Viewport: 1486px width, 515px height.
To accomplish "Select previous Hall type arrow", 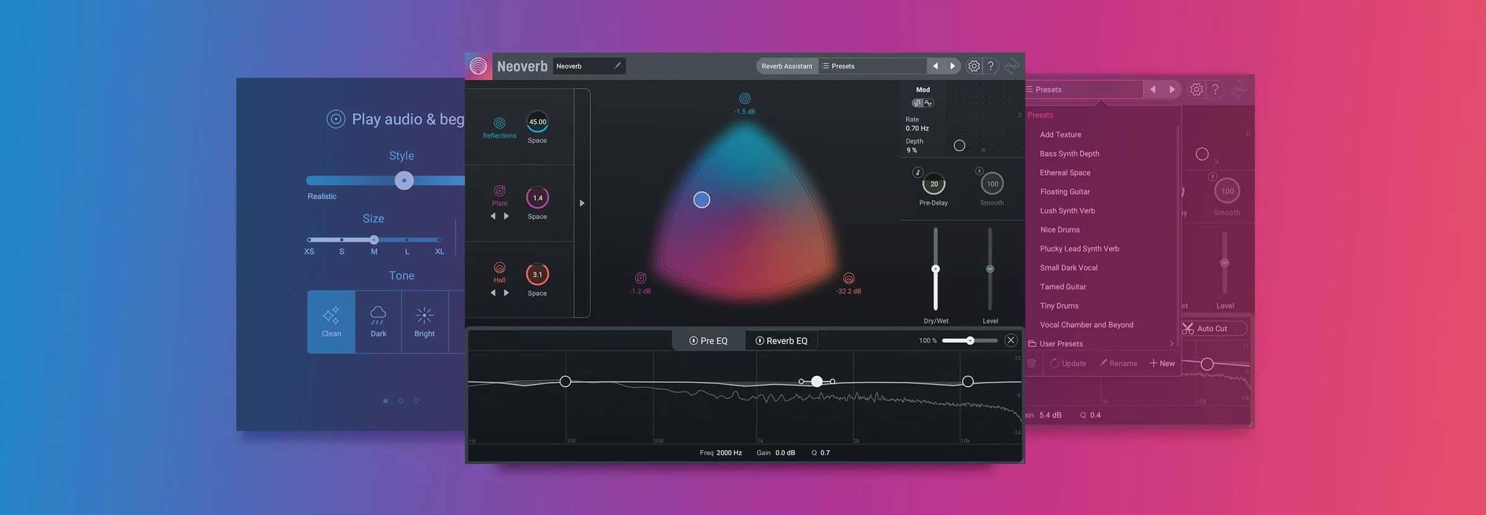I will (493, 293).
